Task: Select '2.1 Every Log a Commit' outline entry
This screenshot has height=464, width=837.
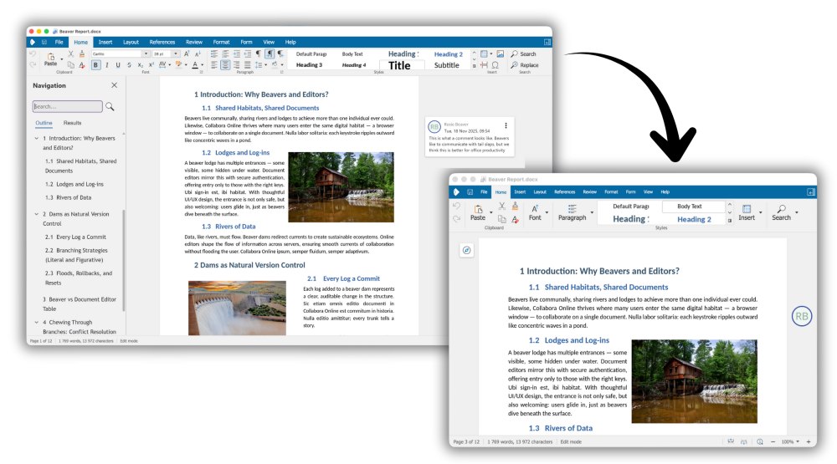Action: coord(75,237)
